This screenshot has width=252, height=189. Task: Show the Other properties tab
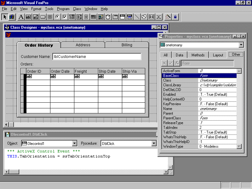point(236,54)
